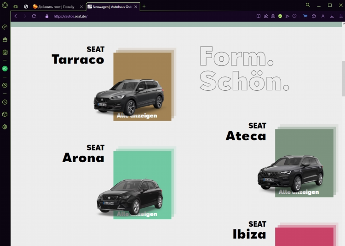The height and width of the screenshot is (246, 345).
Task: Open History clock in sidebar
Action: [5, 102]
